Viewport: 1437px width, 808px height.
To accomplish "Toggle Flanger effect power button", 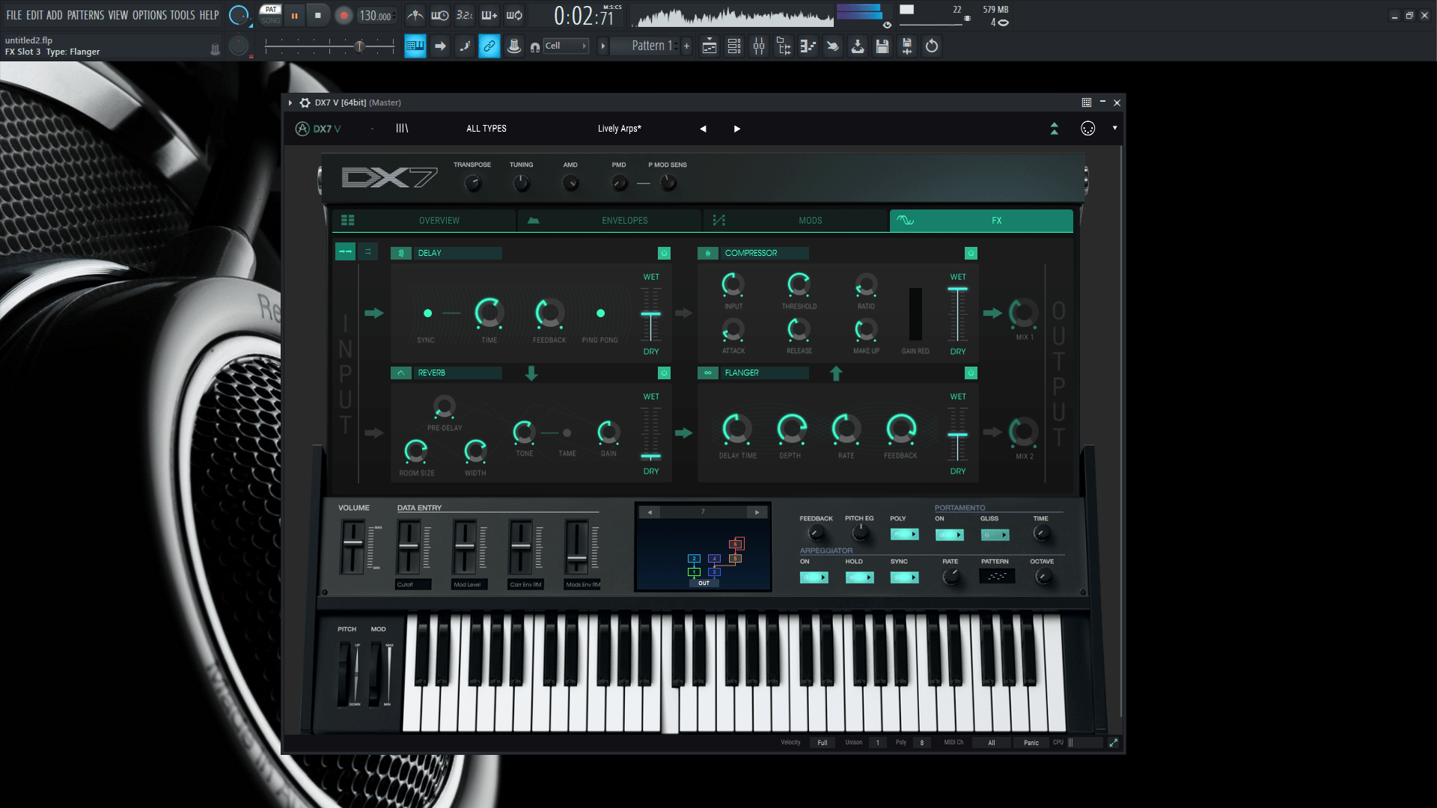I will pyautogui.click(x=971, y=373).
